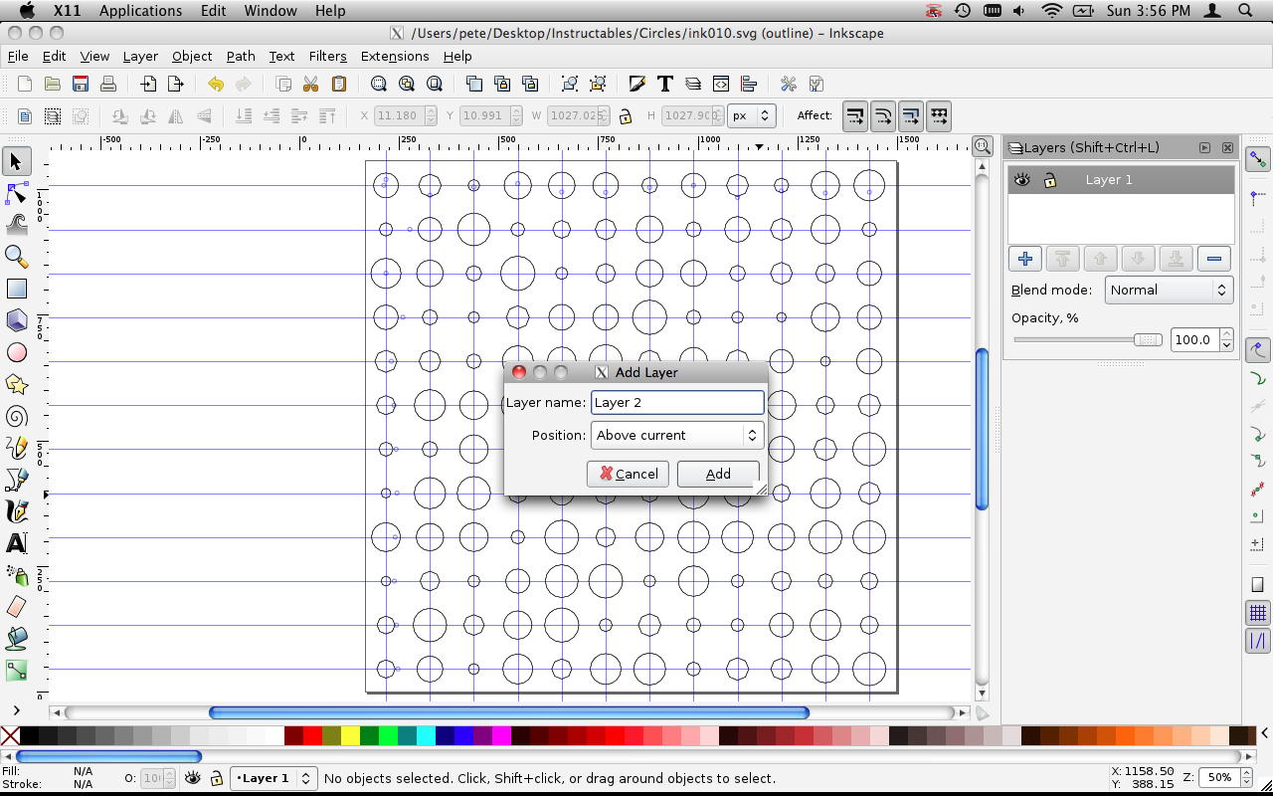
Task: Select the Text tool in toolbox
Action: (16, 543)
